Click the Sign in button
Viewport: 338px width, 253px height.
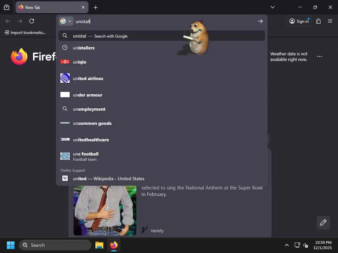pyautogui.click(x=299, y=21)
